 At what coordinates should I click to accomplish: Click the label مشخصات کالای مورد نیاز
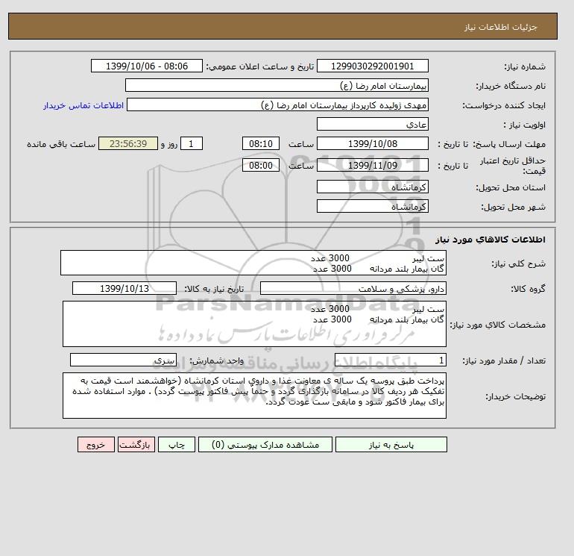click(x=497, y=325)
